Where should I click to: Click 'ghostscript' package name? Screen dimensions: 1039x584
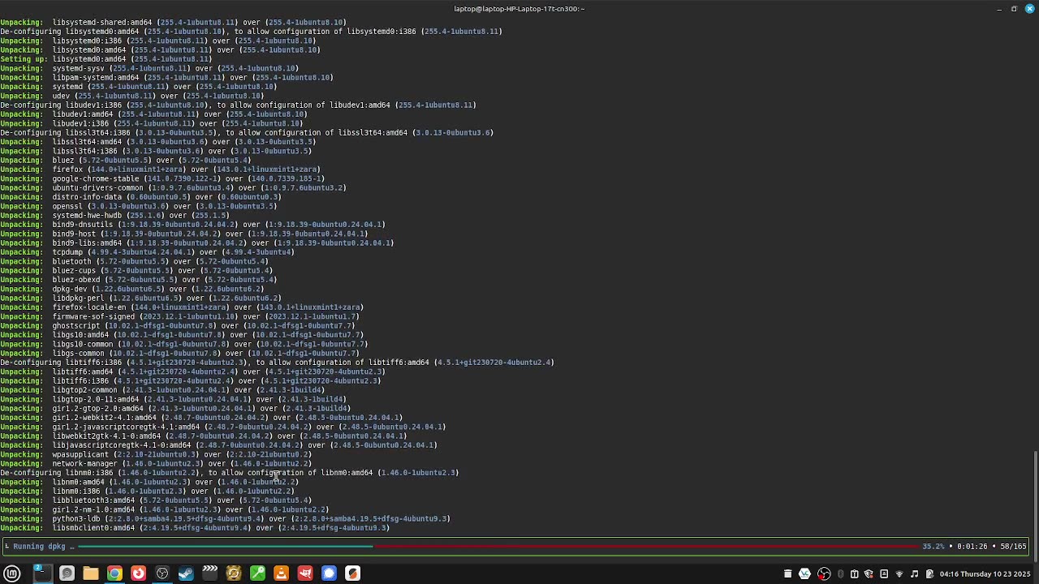76,326
